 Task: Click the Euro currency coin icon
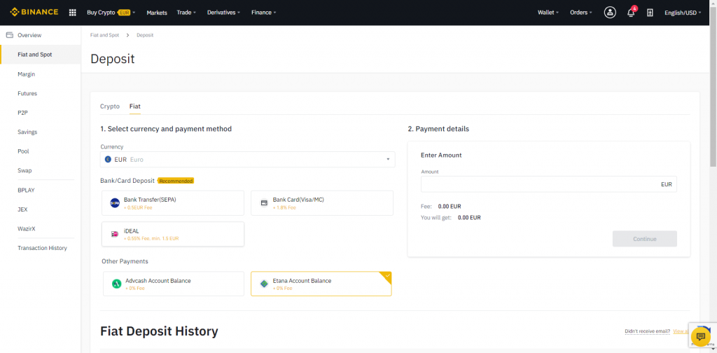(108, 160)
